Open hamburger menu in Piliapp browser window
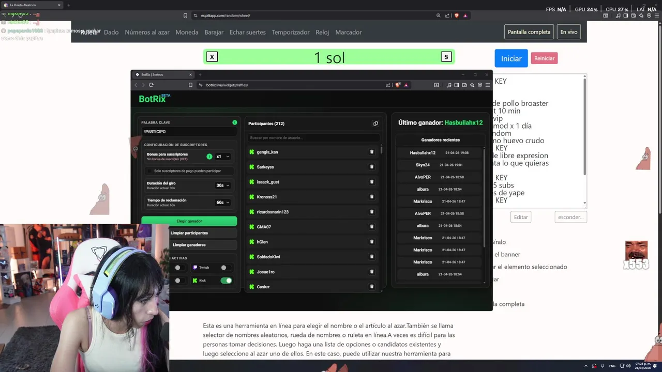 (x=657, y=16)
